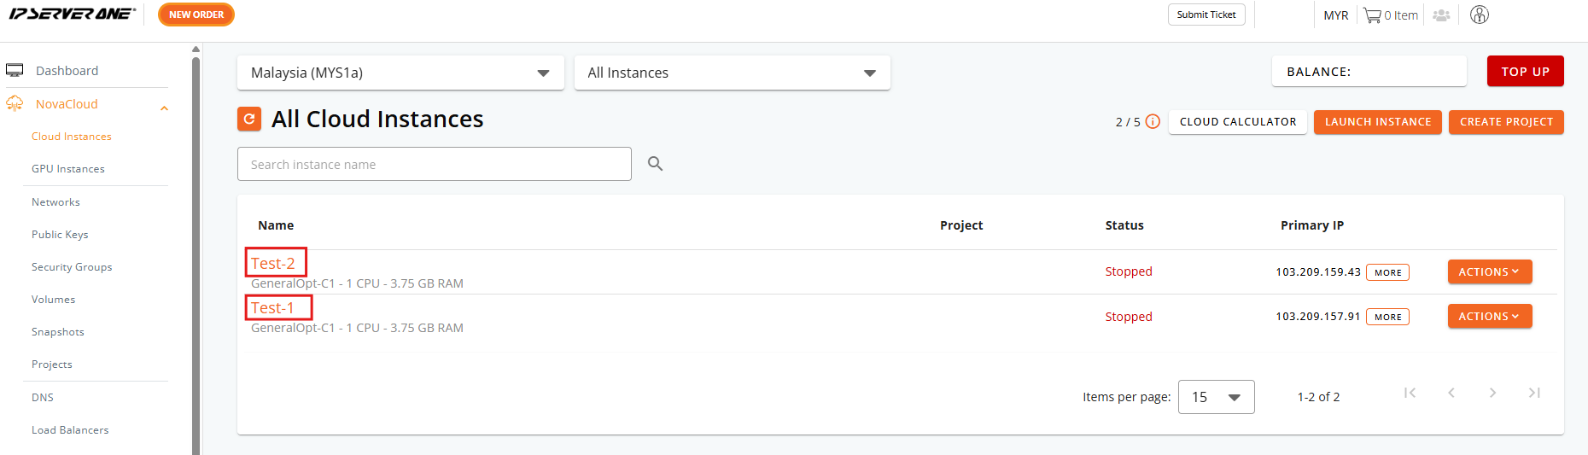Open the Malaysia (MYS1a) region dropdown
1588x455 pixels.
pos(400,73)
